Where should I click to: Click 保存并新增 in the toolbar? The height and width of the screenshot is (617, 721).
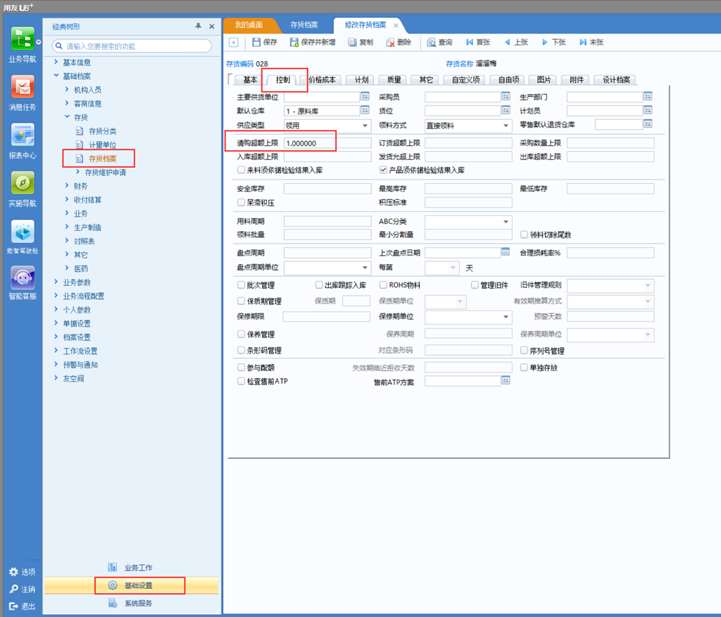[313, 43]
